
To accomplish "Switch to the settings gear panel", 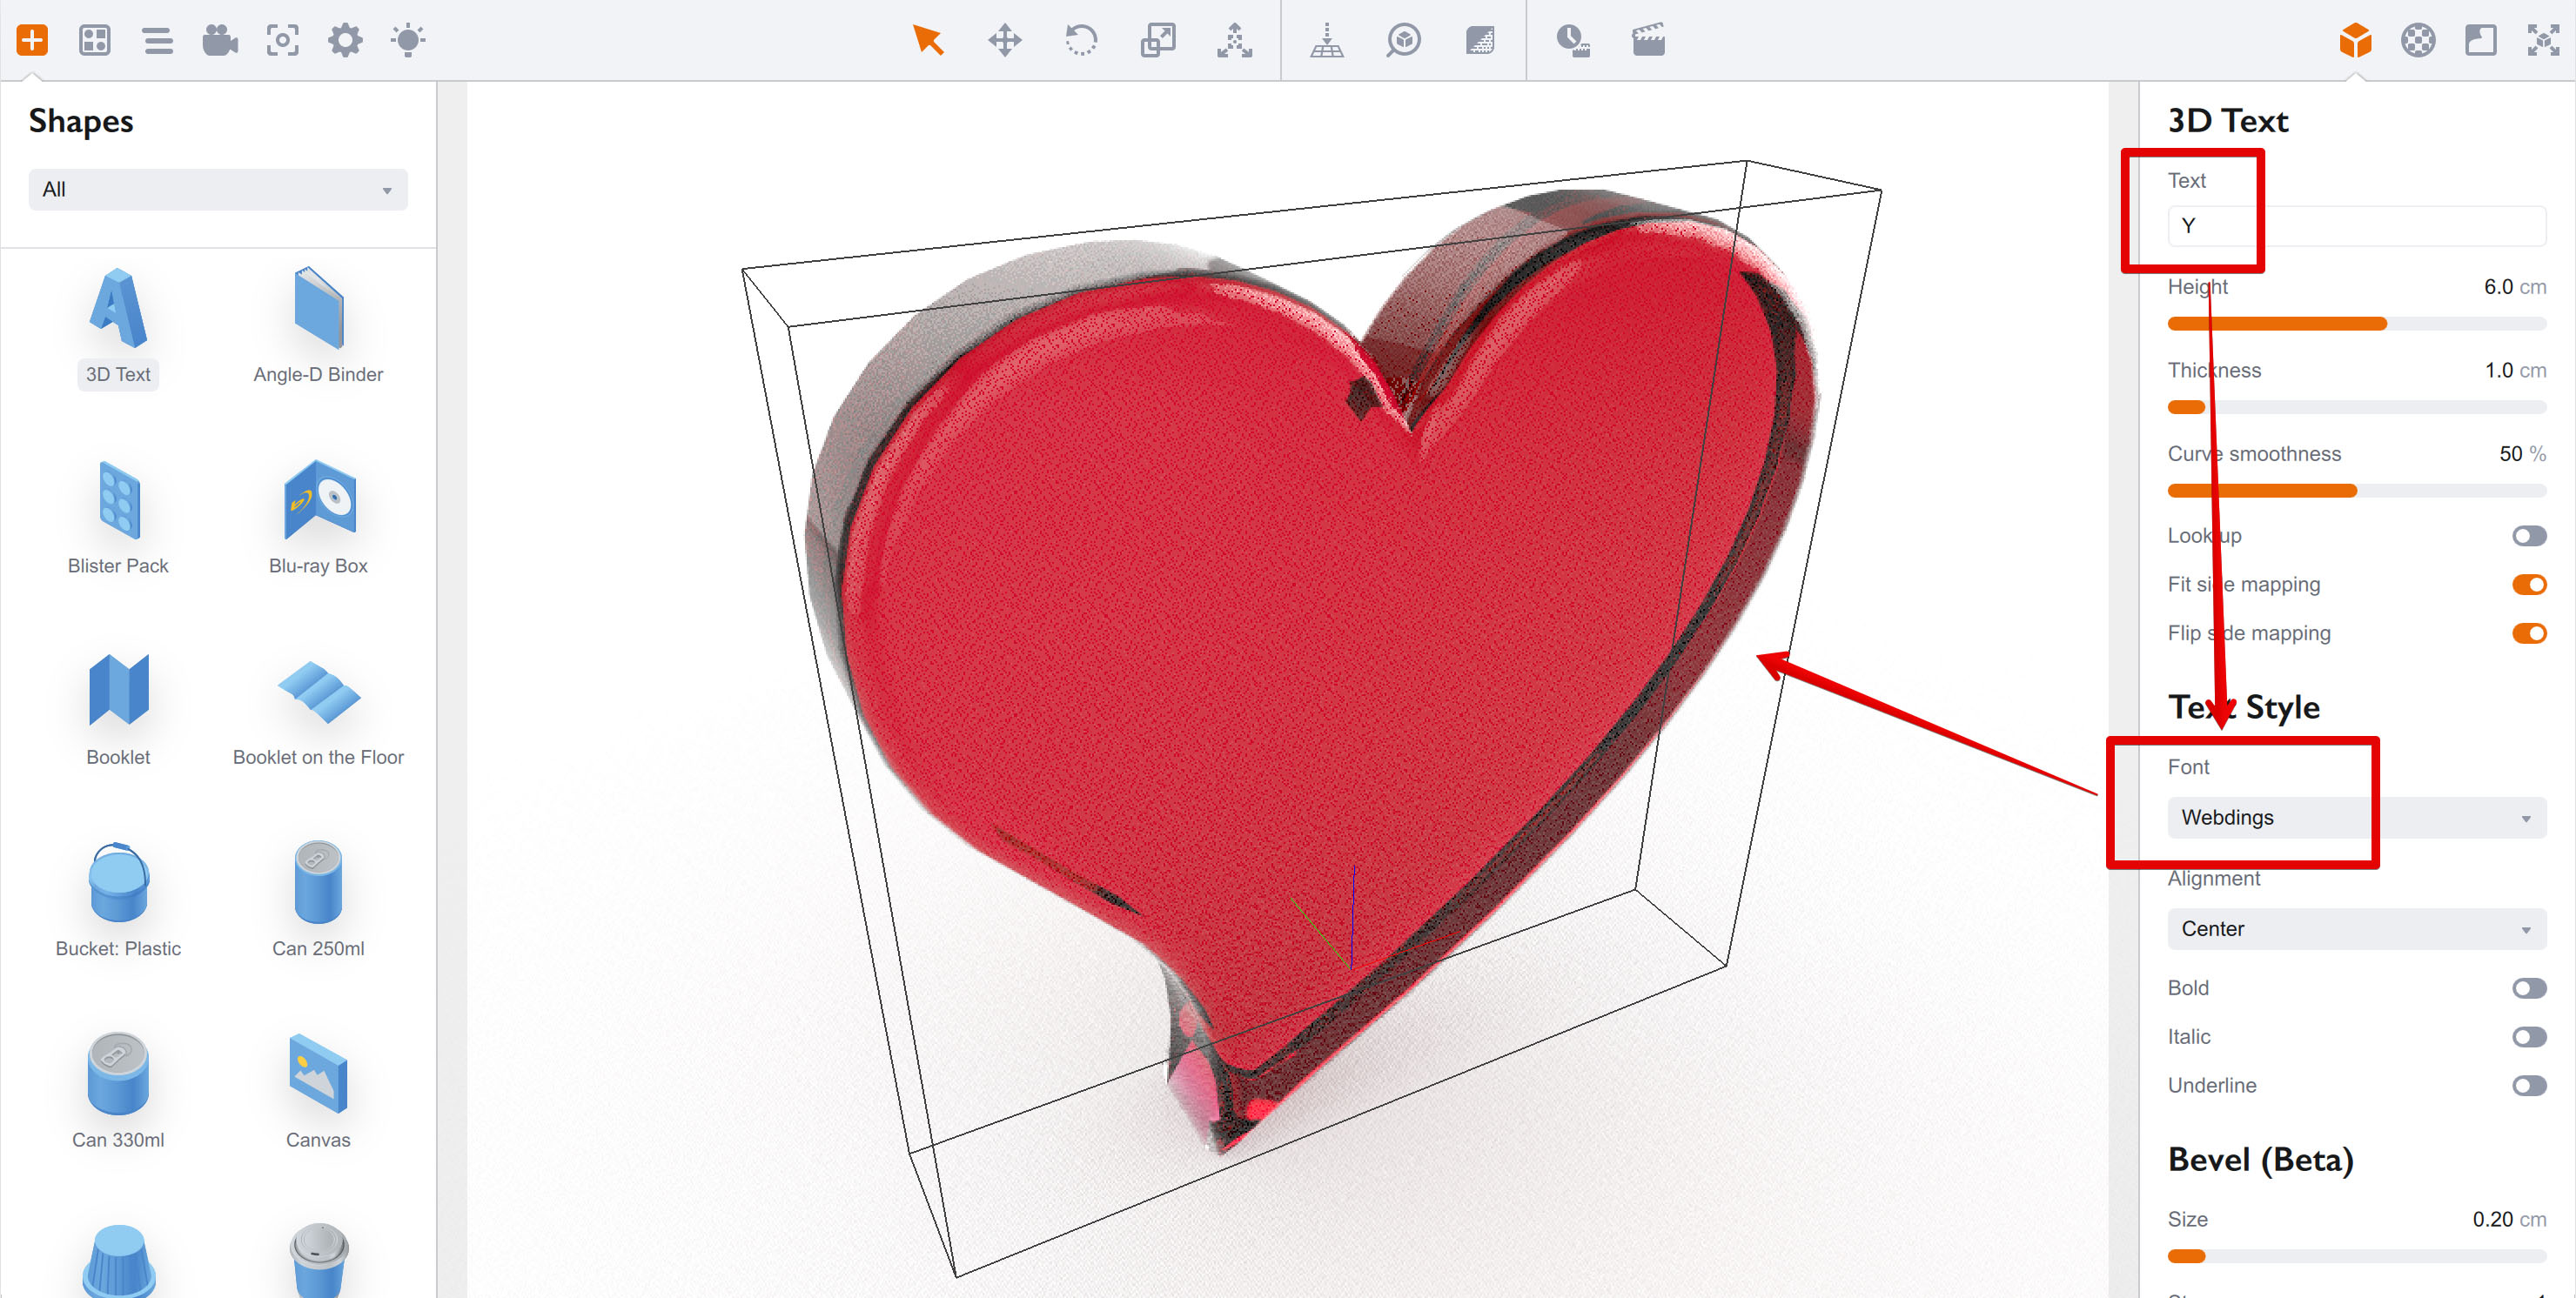I will click(345, 41).
